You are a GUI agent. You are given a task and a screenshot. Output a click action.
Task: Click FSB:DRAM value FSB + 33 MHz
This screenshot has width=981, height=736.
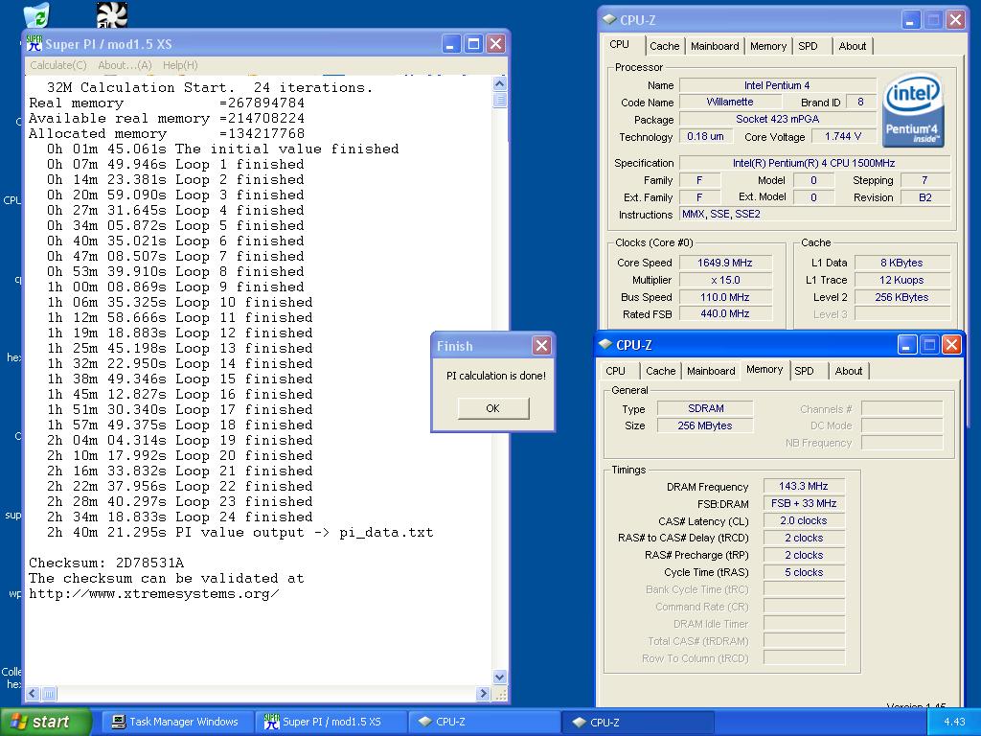point(804,503)
